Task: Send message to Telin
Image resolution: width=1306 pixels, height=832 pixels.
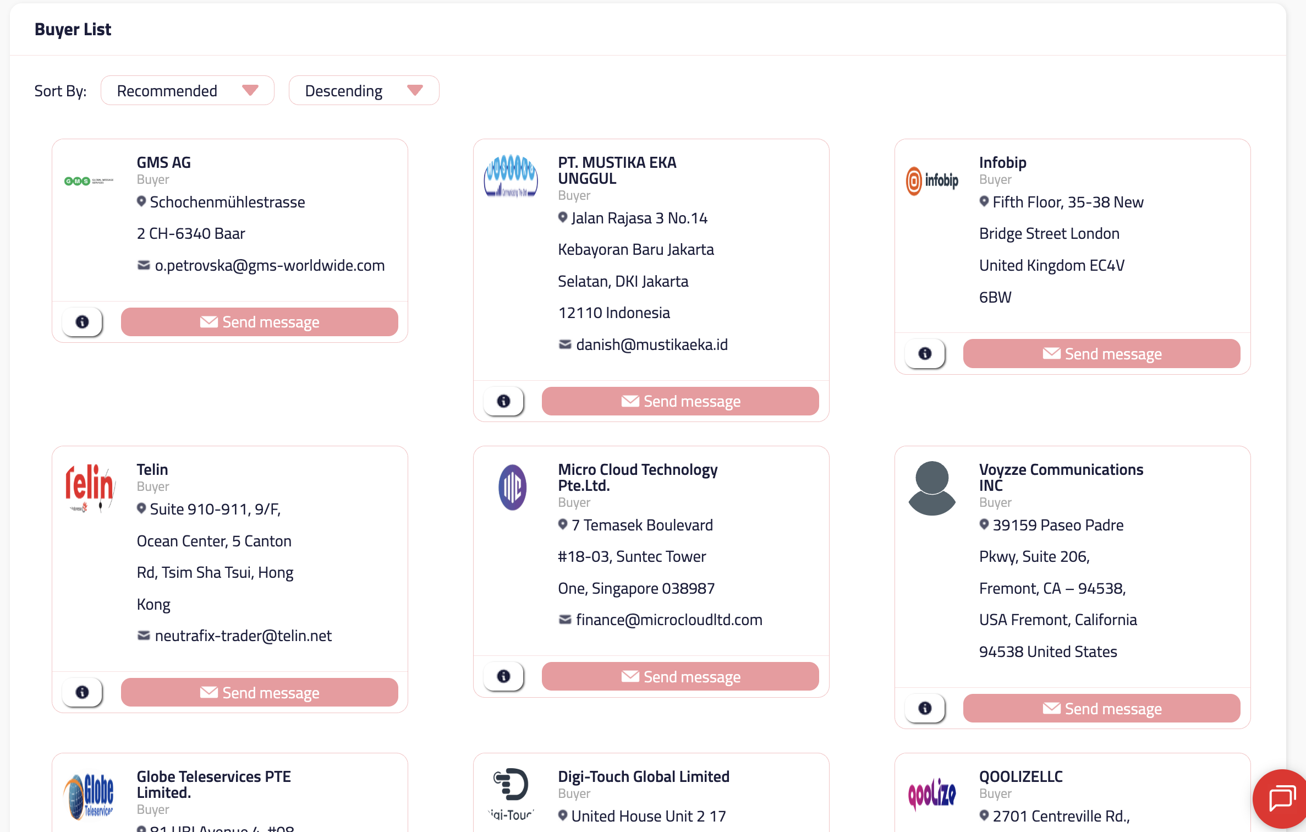Action: point(259,692)
